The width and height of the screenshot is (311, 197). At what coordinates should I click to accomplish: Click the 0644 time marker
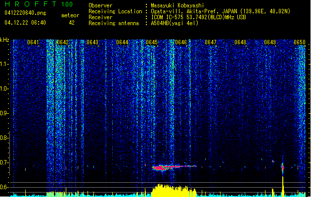coord(122,42)
